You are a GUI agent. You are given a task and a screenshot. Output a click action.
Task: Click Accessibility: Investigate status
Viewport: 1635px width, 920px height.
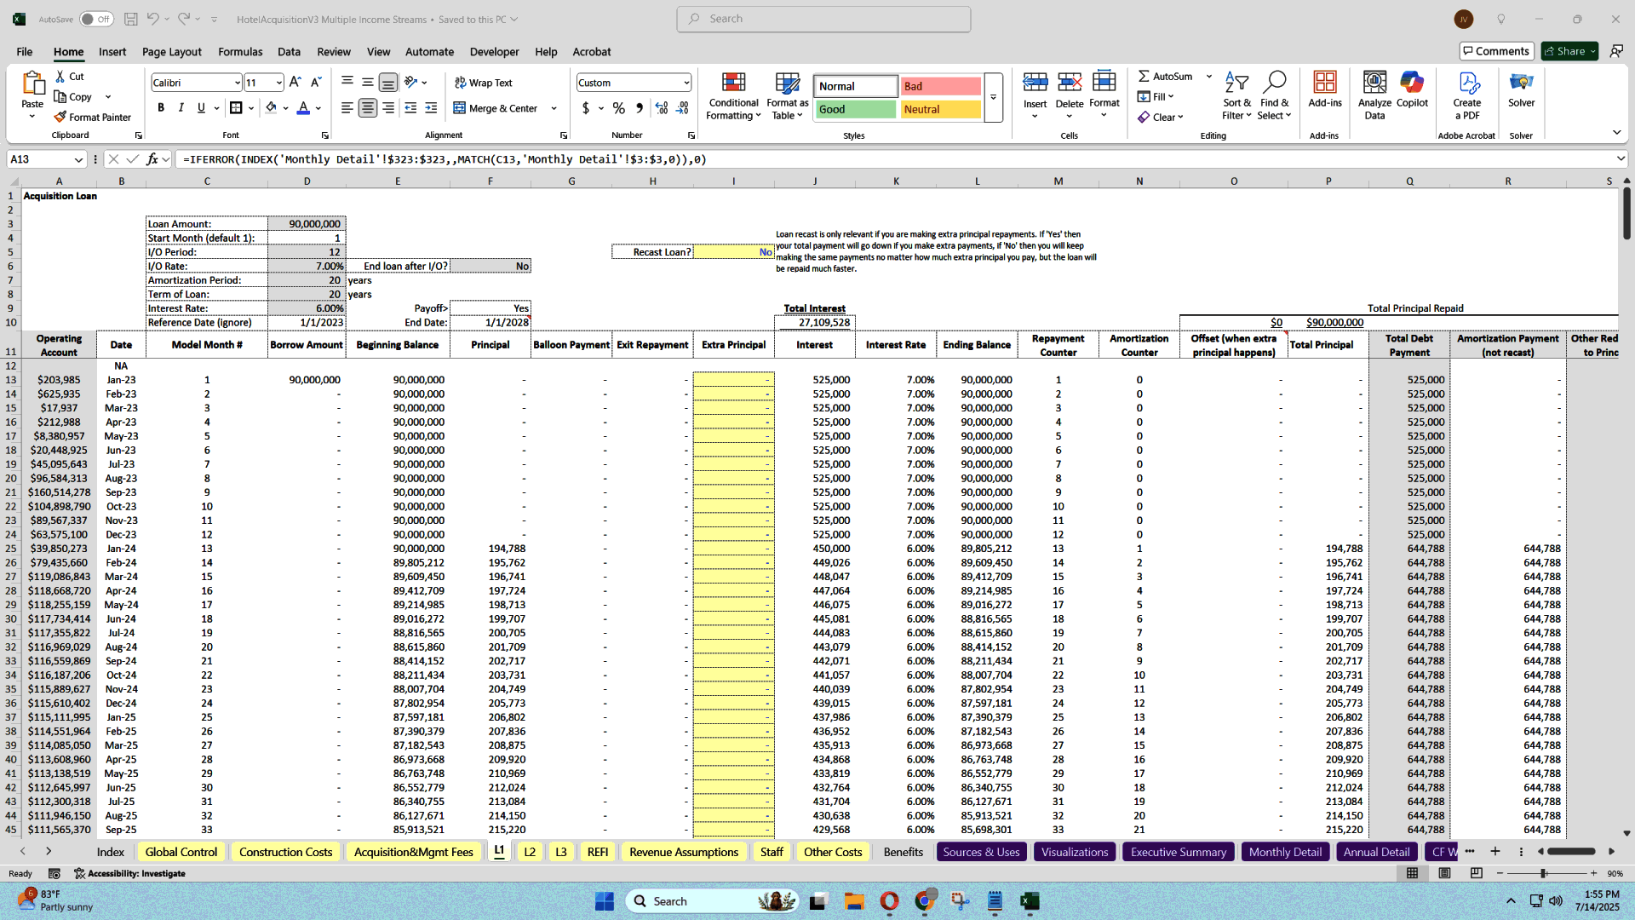click(x=129, y=873)
